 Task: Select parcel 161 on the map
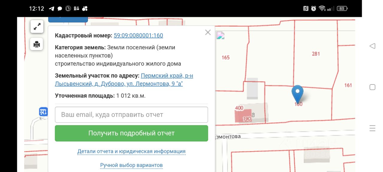click(348, 85)
